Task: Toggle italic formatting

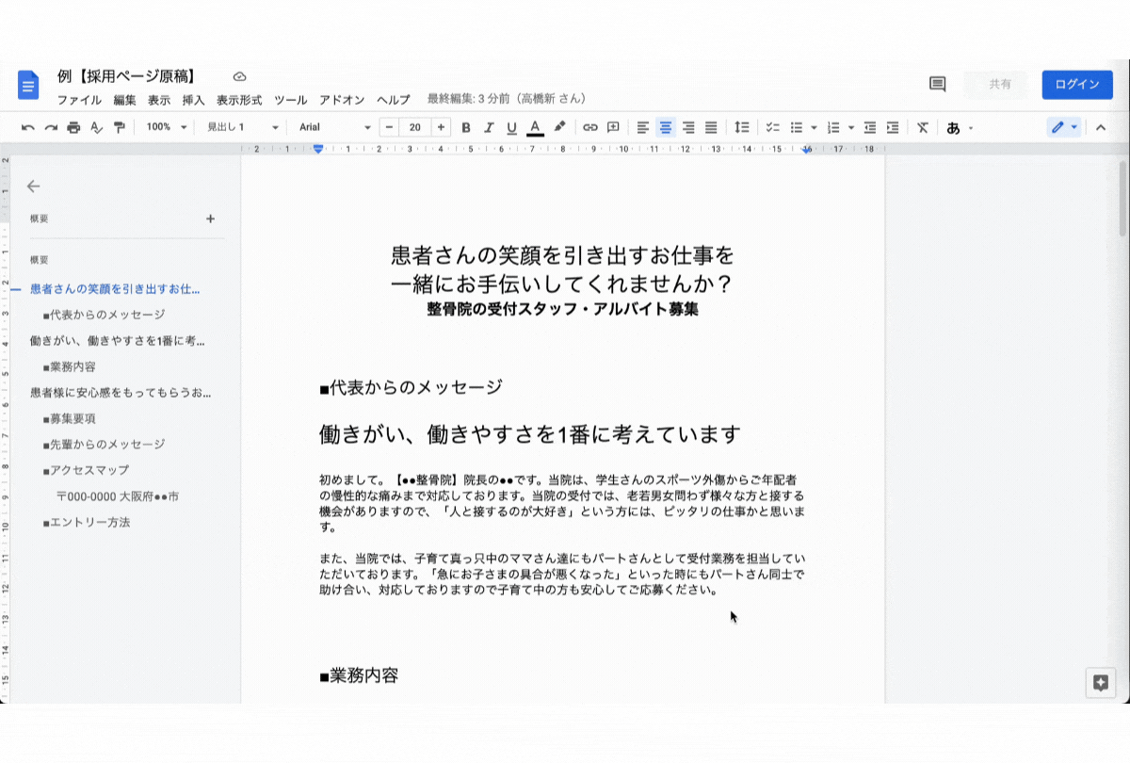Action: point(489,127)
